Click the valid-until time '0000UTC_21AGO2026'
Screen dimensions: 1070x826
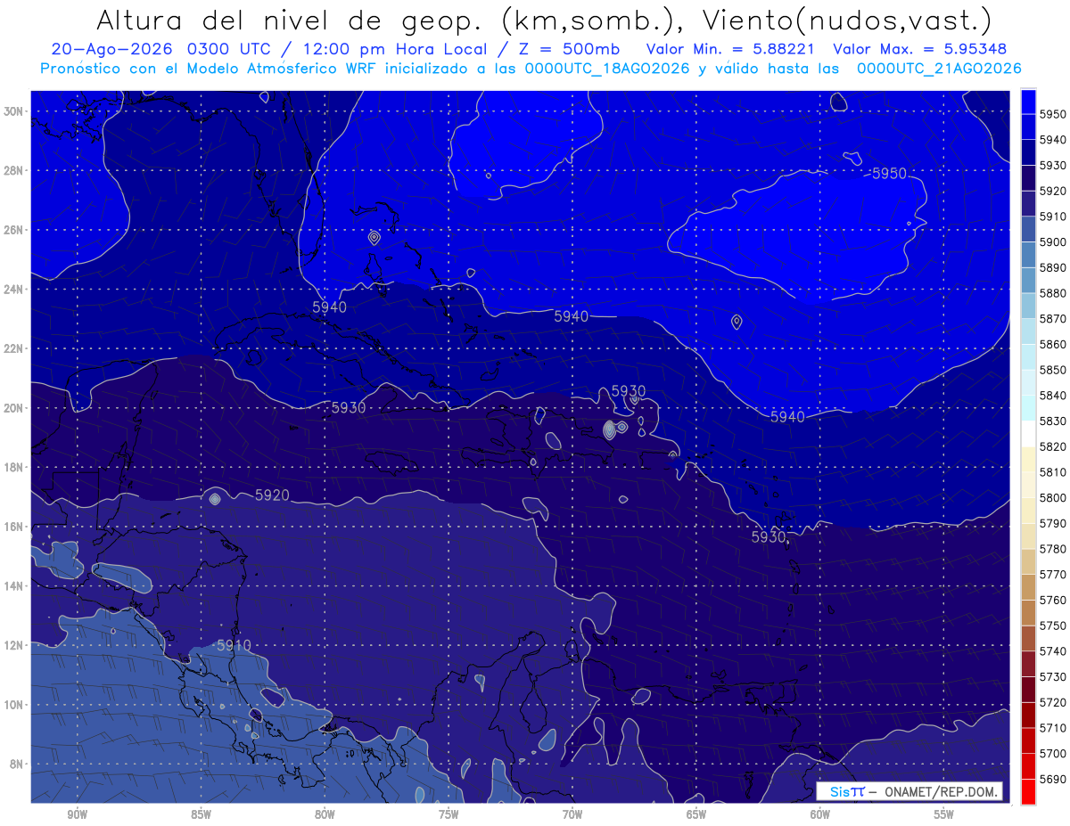939,69
